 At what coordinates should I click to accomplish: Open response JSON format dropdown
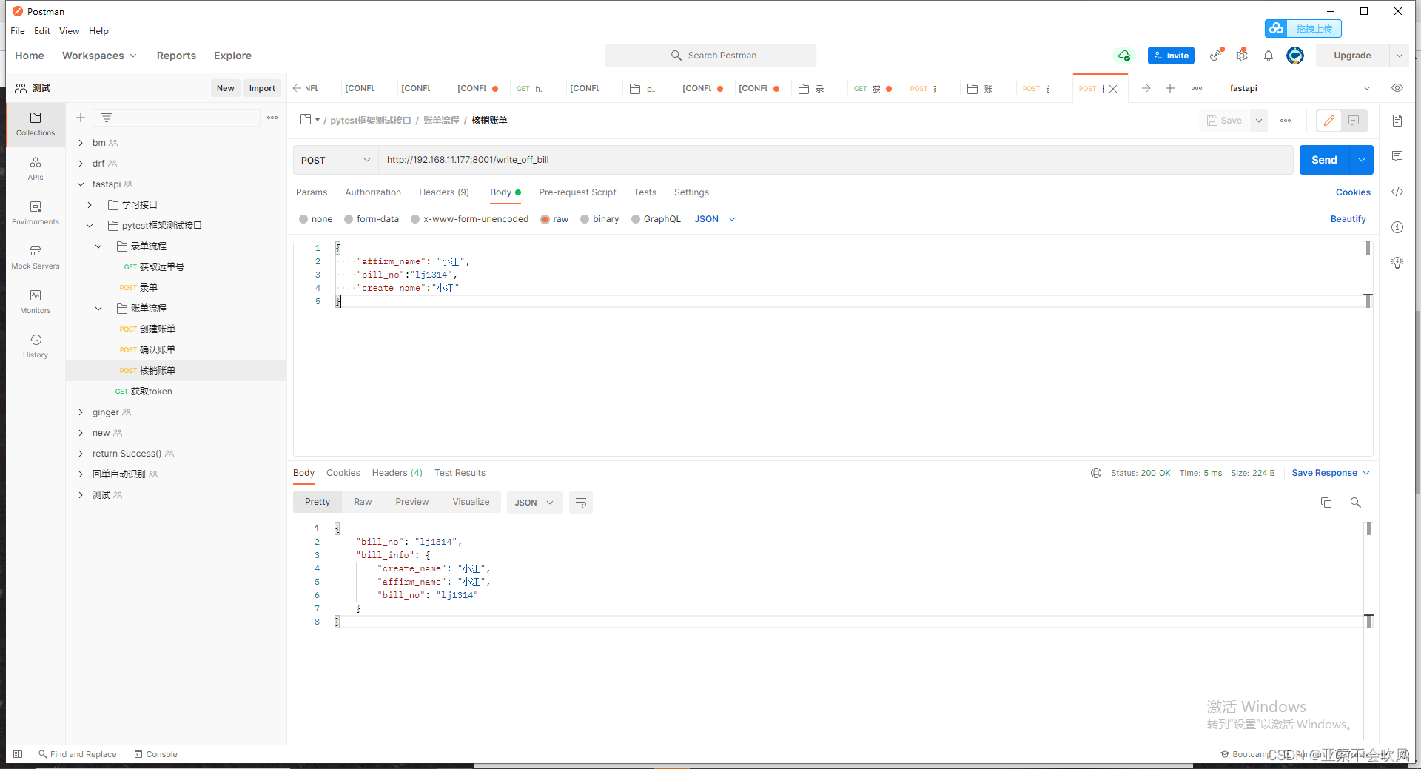(534, 503)
